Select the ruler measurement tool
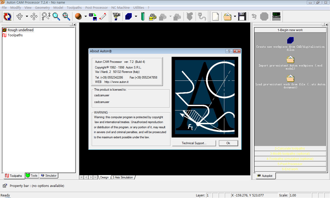330x198 pixels. 103,17
